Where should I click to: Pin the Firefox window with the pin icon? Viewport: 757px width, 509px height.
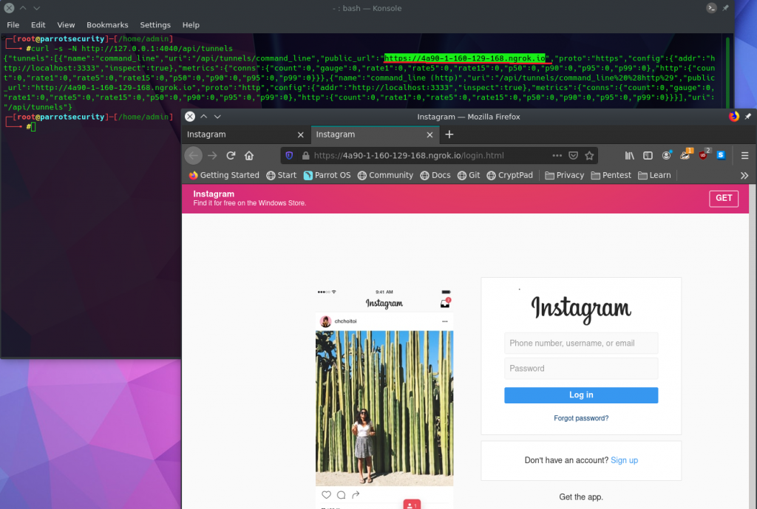pyautogui.click(x=748, y=116)
